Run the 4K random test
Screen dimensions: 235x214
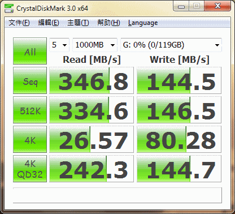[30, 139]
